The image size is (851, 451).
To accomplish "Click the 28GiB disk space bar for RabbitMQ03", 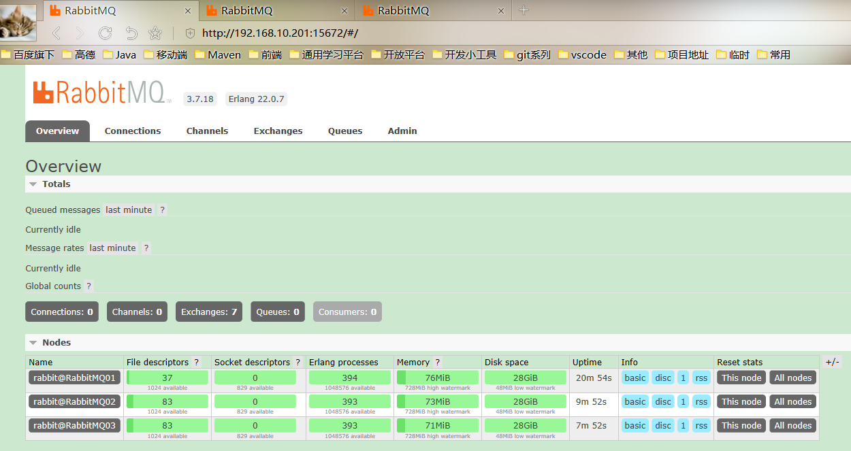I will [526, 426].
